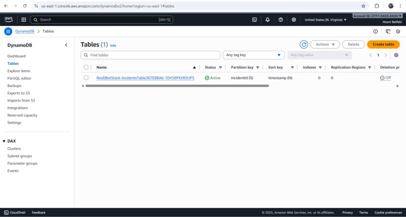Open the notifications bell
406x217 pixels.
click(268, 20)
